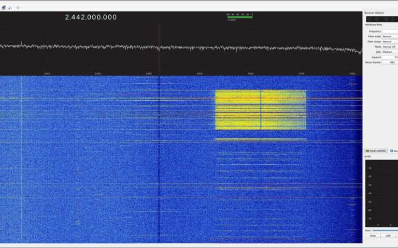Click the I/O device configuration toolbar icon

4,8
